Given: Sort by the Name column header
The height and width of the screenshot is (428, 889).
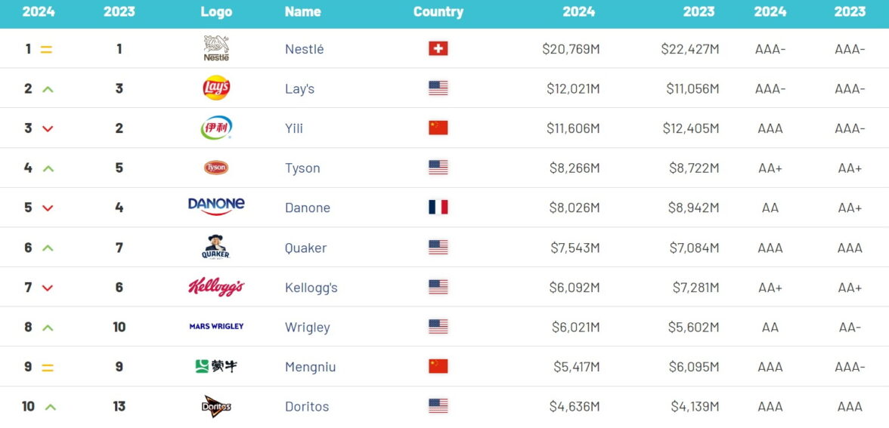Looking at the screenshot, I should pyautogui.click(x=302, y=12).
